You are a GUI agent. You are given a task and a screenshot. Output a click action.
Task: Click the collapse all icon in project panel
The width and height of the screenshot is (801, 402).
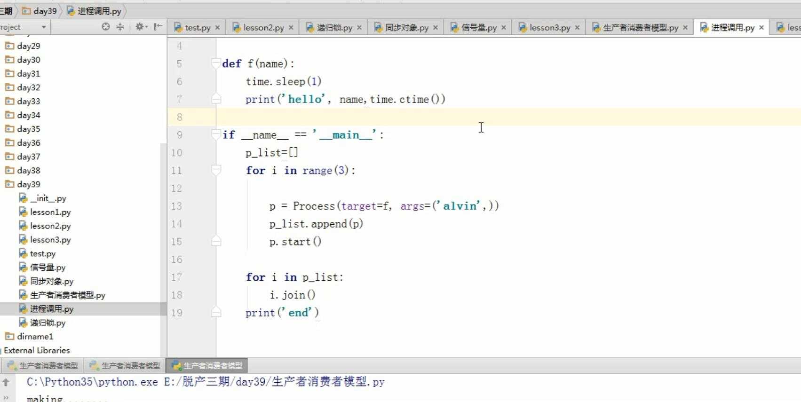[x=120, y=27]
